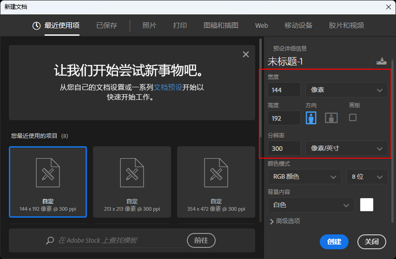396x259 pixels.
Task: Switch to the 移动设备 tab
Action: click(298, 26)
